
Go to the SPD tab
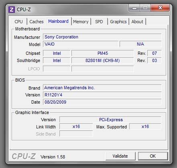(99, 22)
